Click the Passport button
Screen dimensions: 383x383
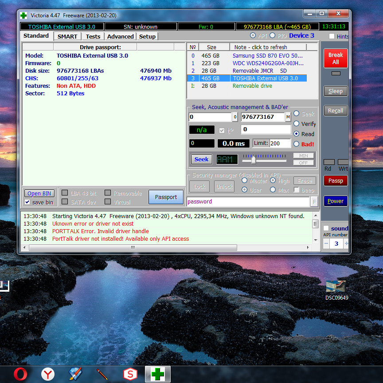pyautogui.click(x=166, y=197)
